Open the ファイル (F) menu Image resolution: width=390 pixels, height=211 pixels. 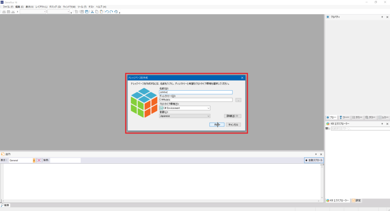pos(8,7)
